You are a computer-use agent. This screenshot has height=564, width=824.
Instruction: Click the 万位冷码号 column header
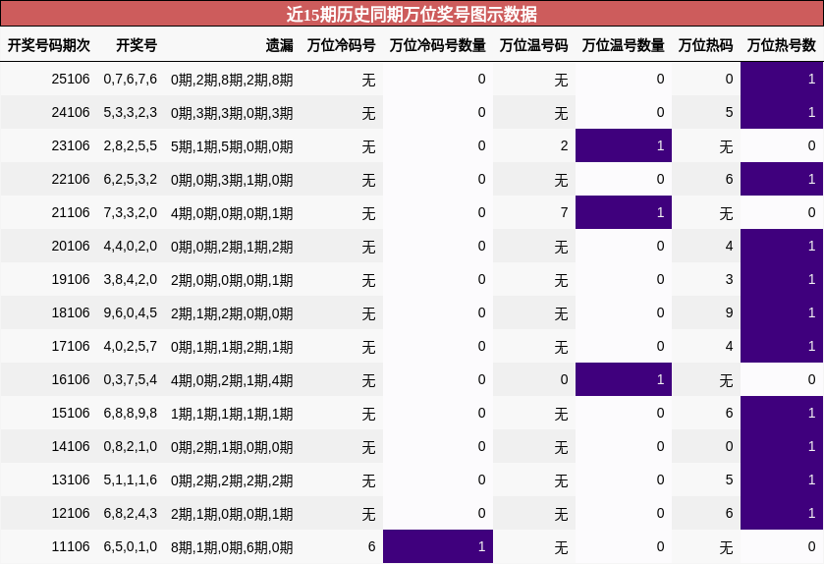pyautogui.click(x=342, y=45)
